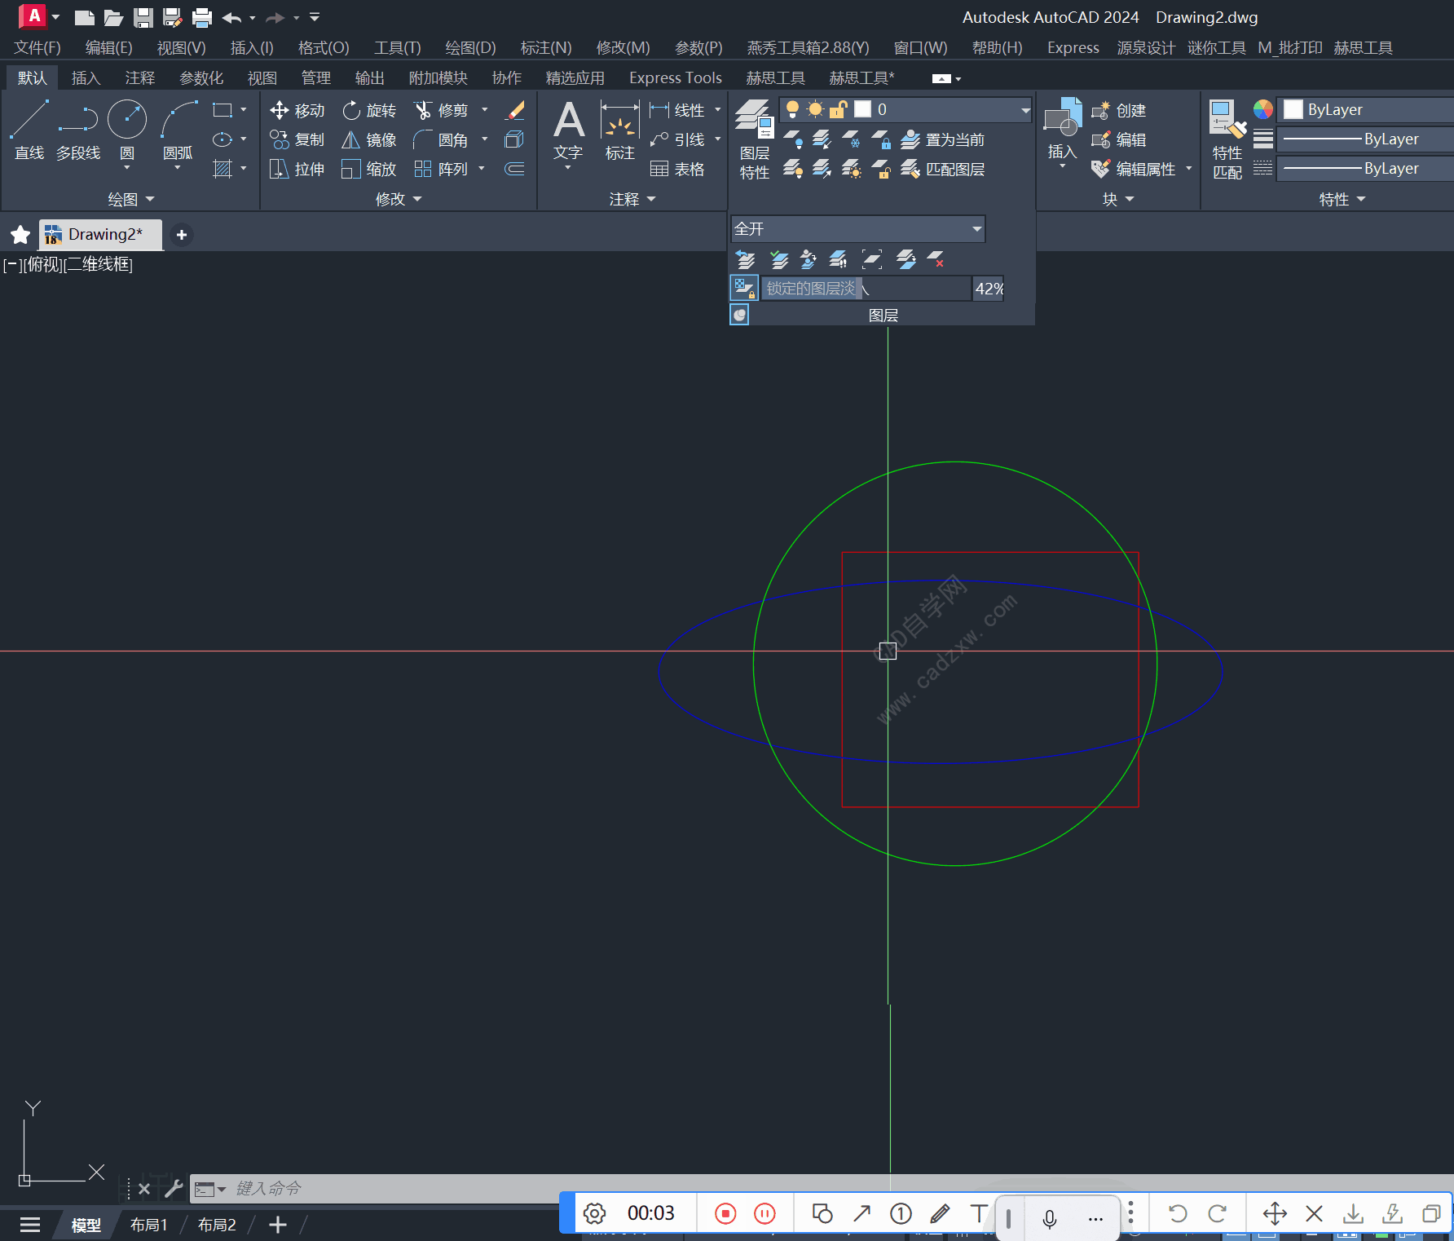Click the record button in recorder bar
The image size is (1454, 1241).
tap(725, 1213)
